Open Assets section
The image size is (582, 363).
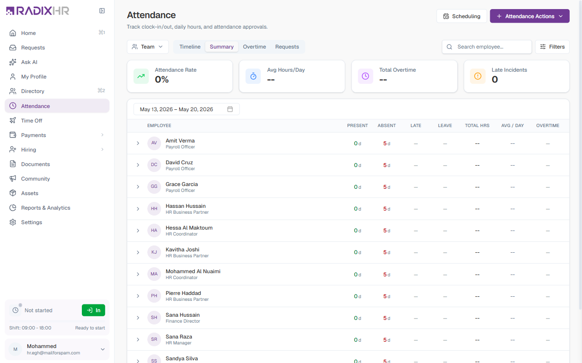click(57, 193)
